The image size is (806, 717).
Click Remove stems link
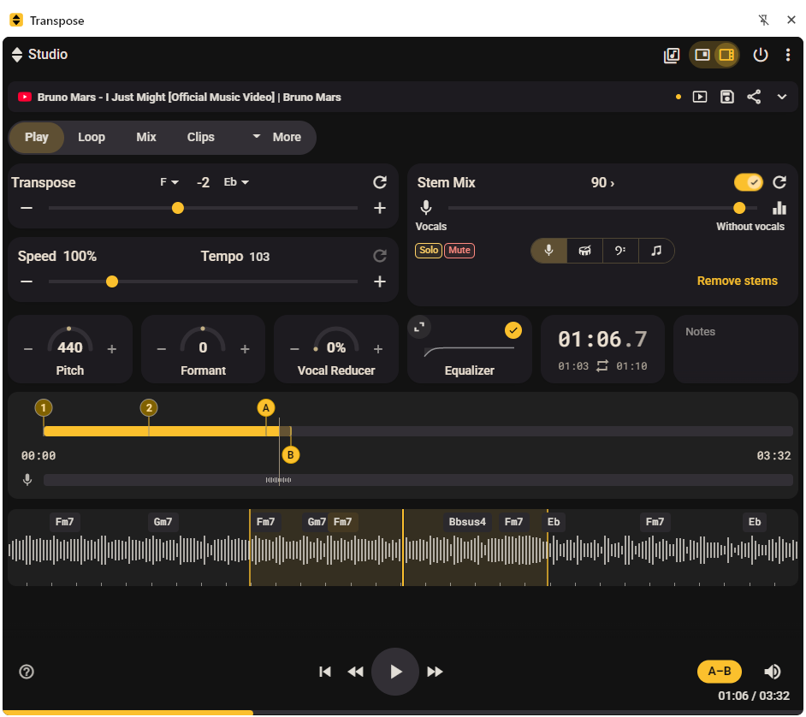(x=737, y=281)
